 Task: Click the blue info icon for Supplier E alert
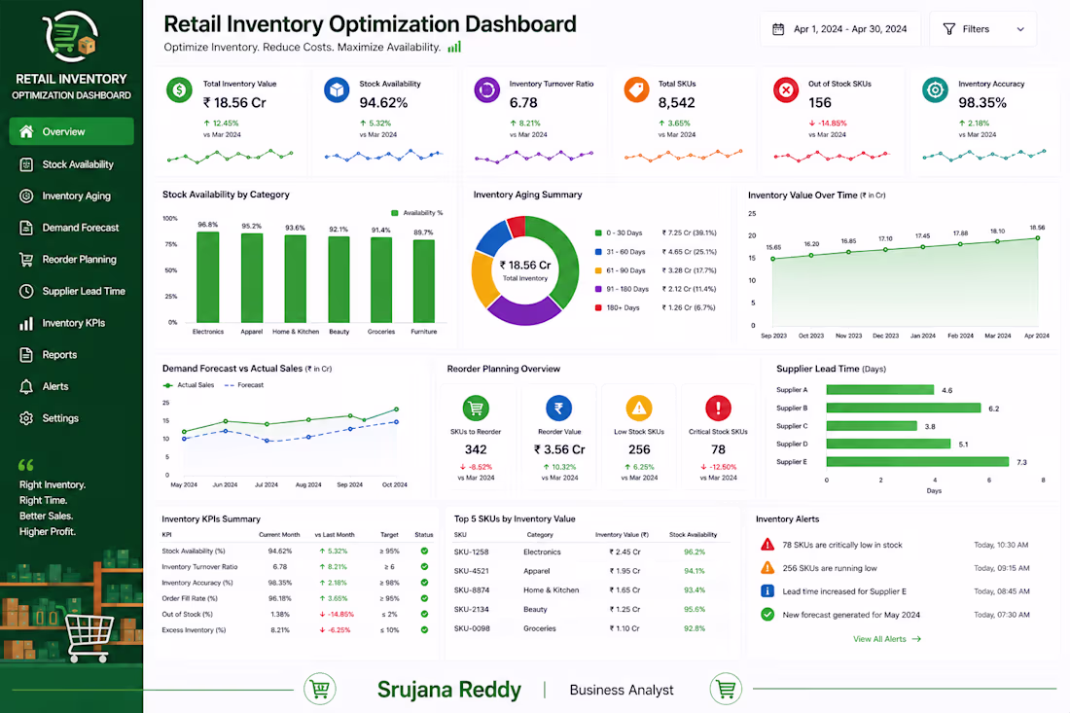point(767,590)
